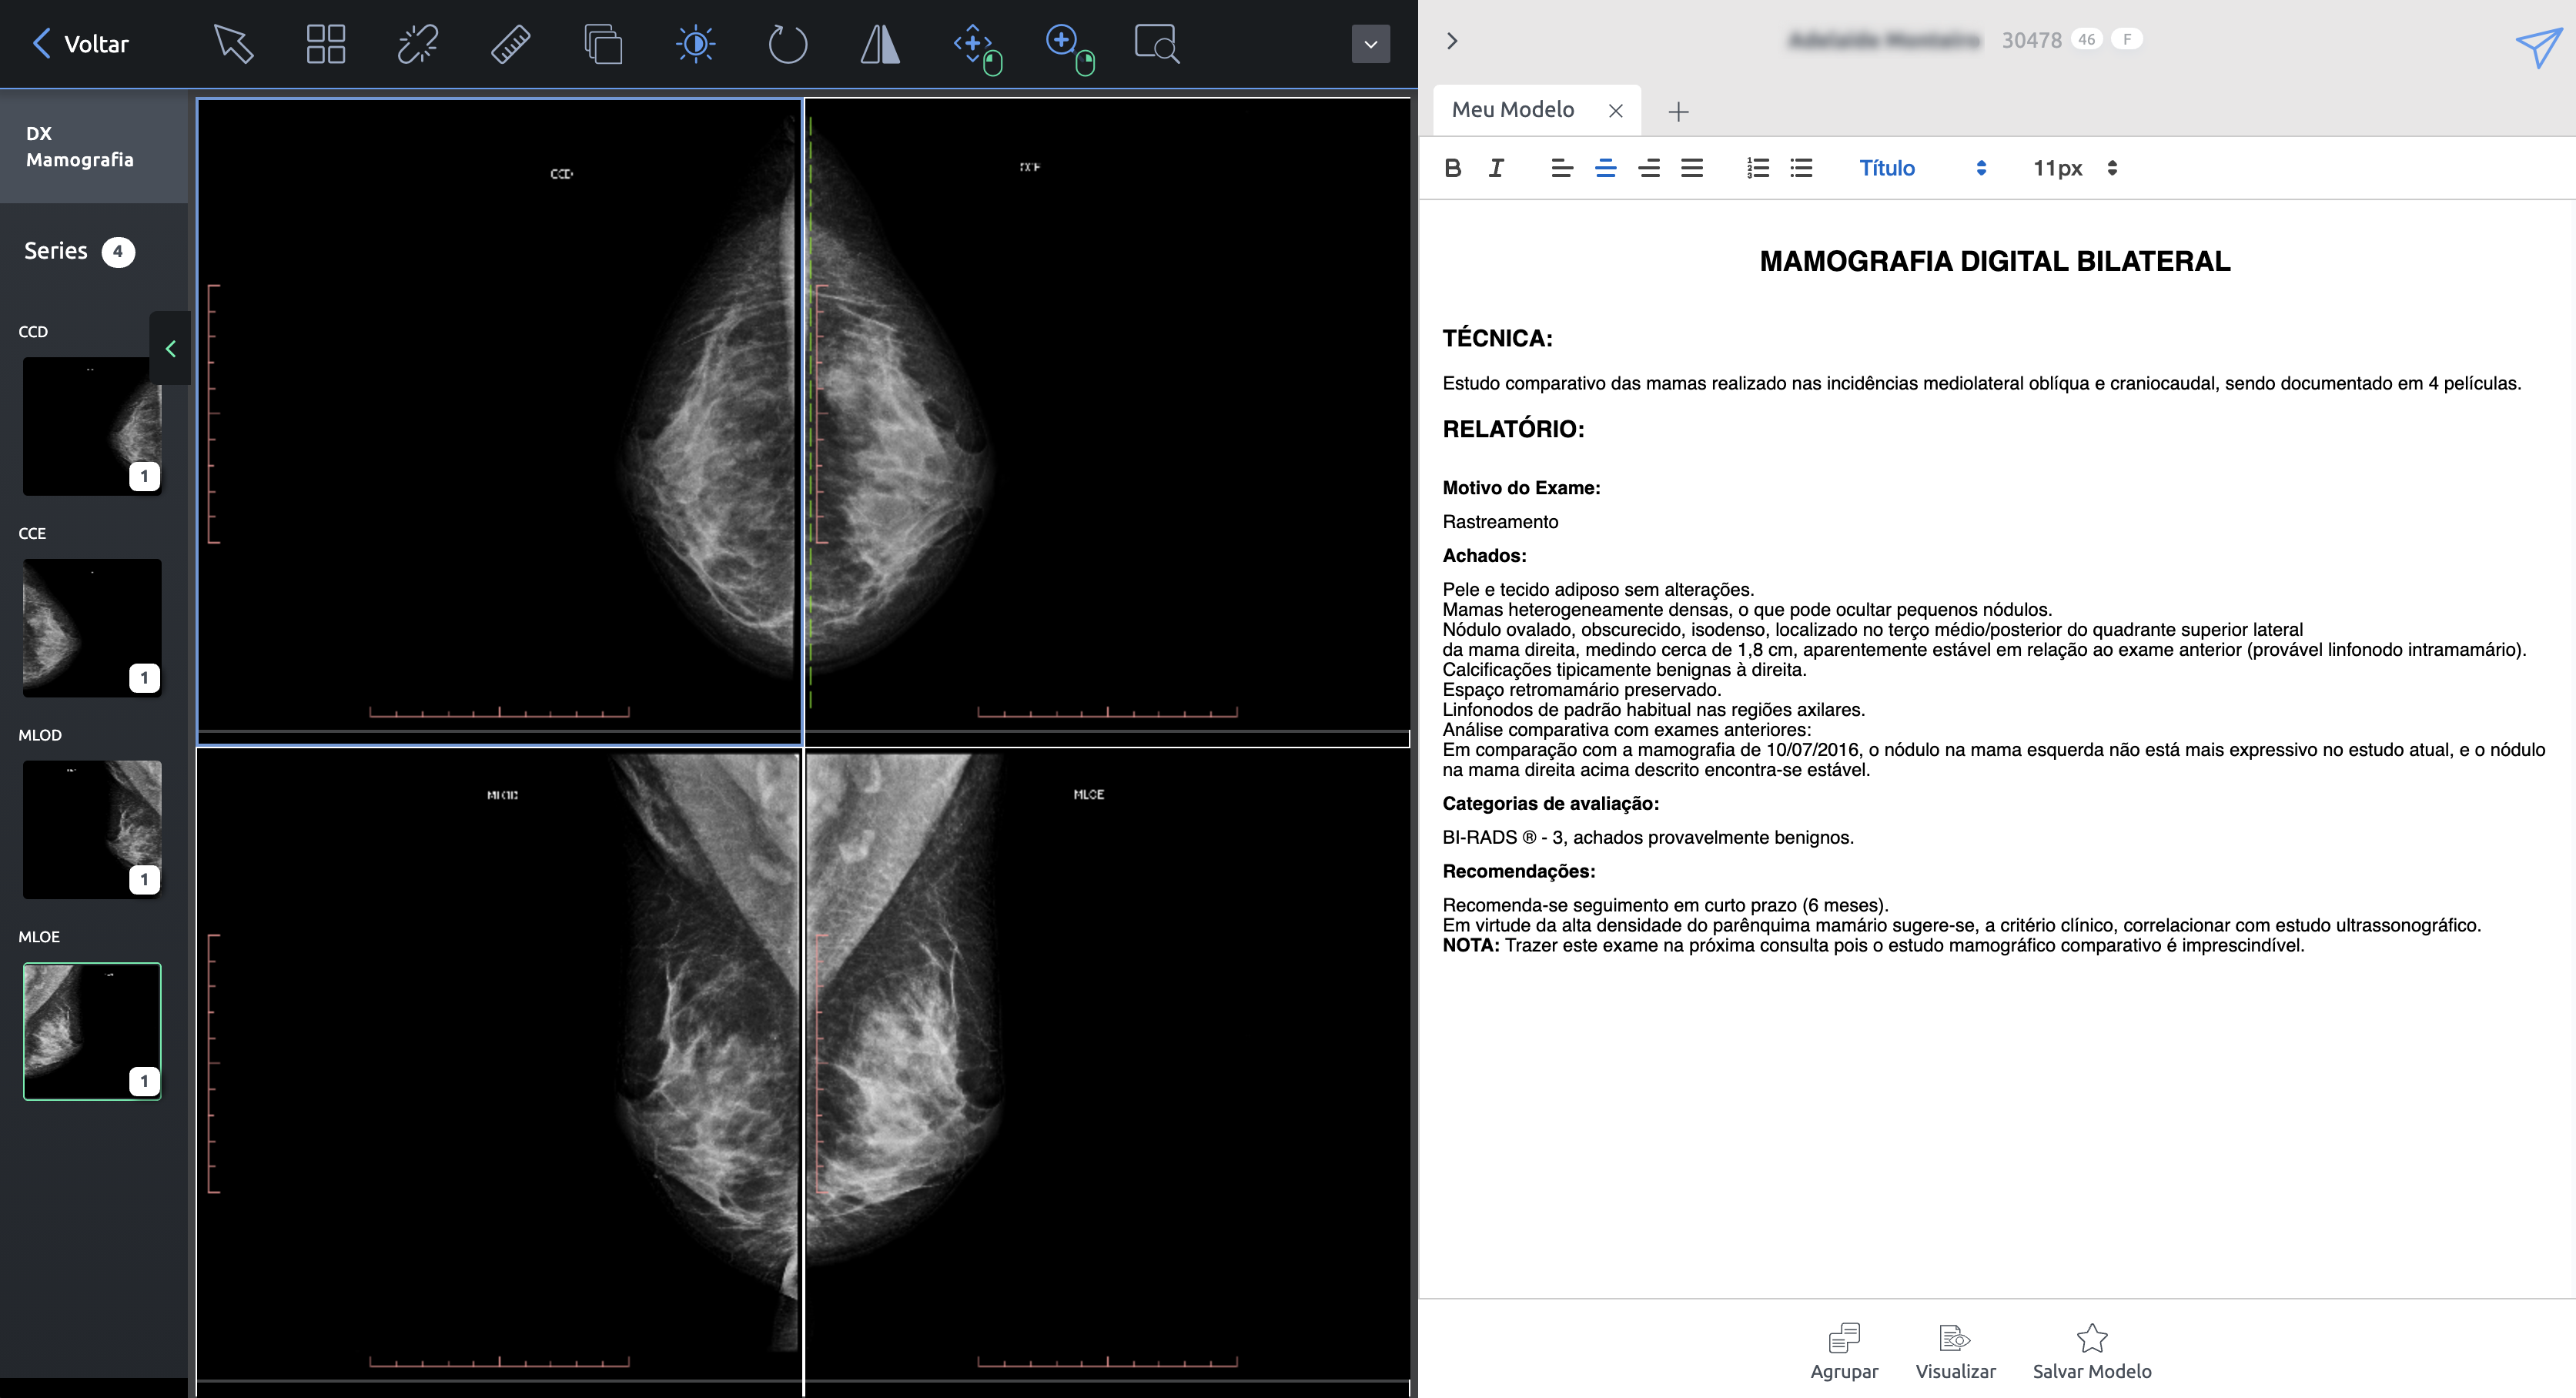Click patient ID 30478

point(2031,40)
